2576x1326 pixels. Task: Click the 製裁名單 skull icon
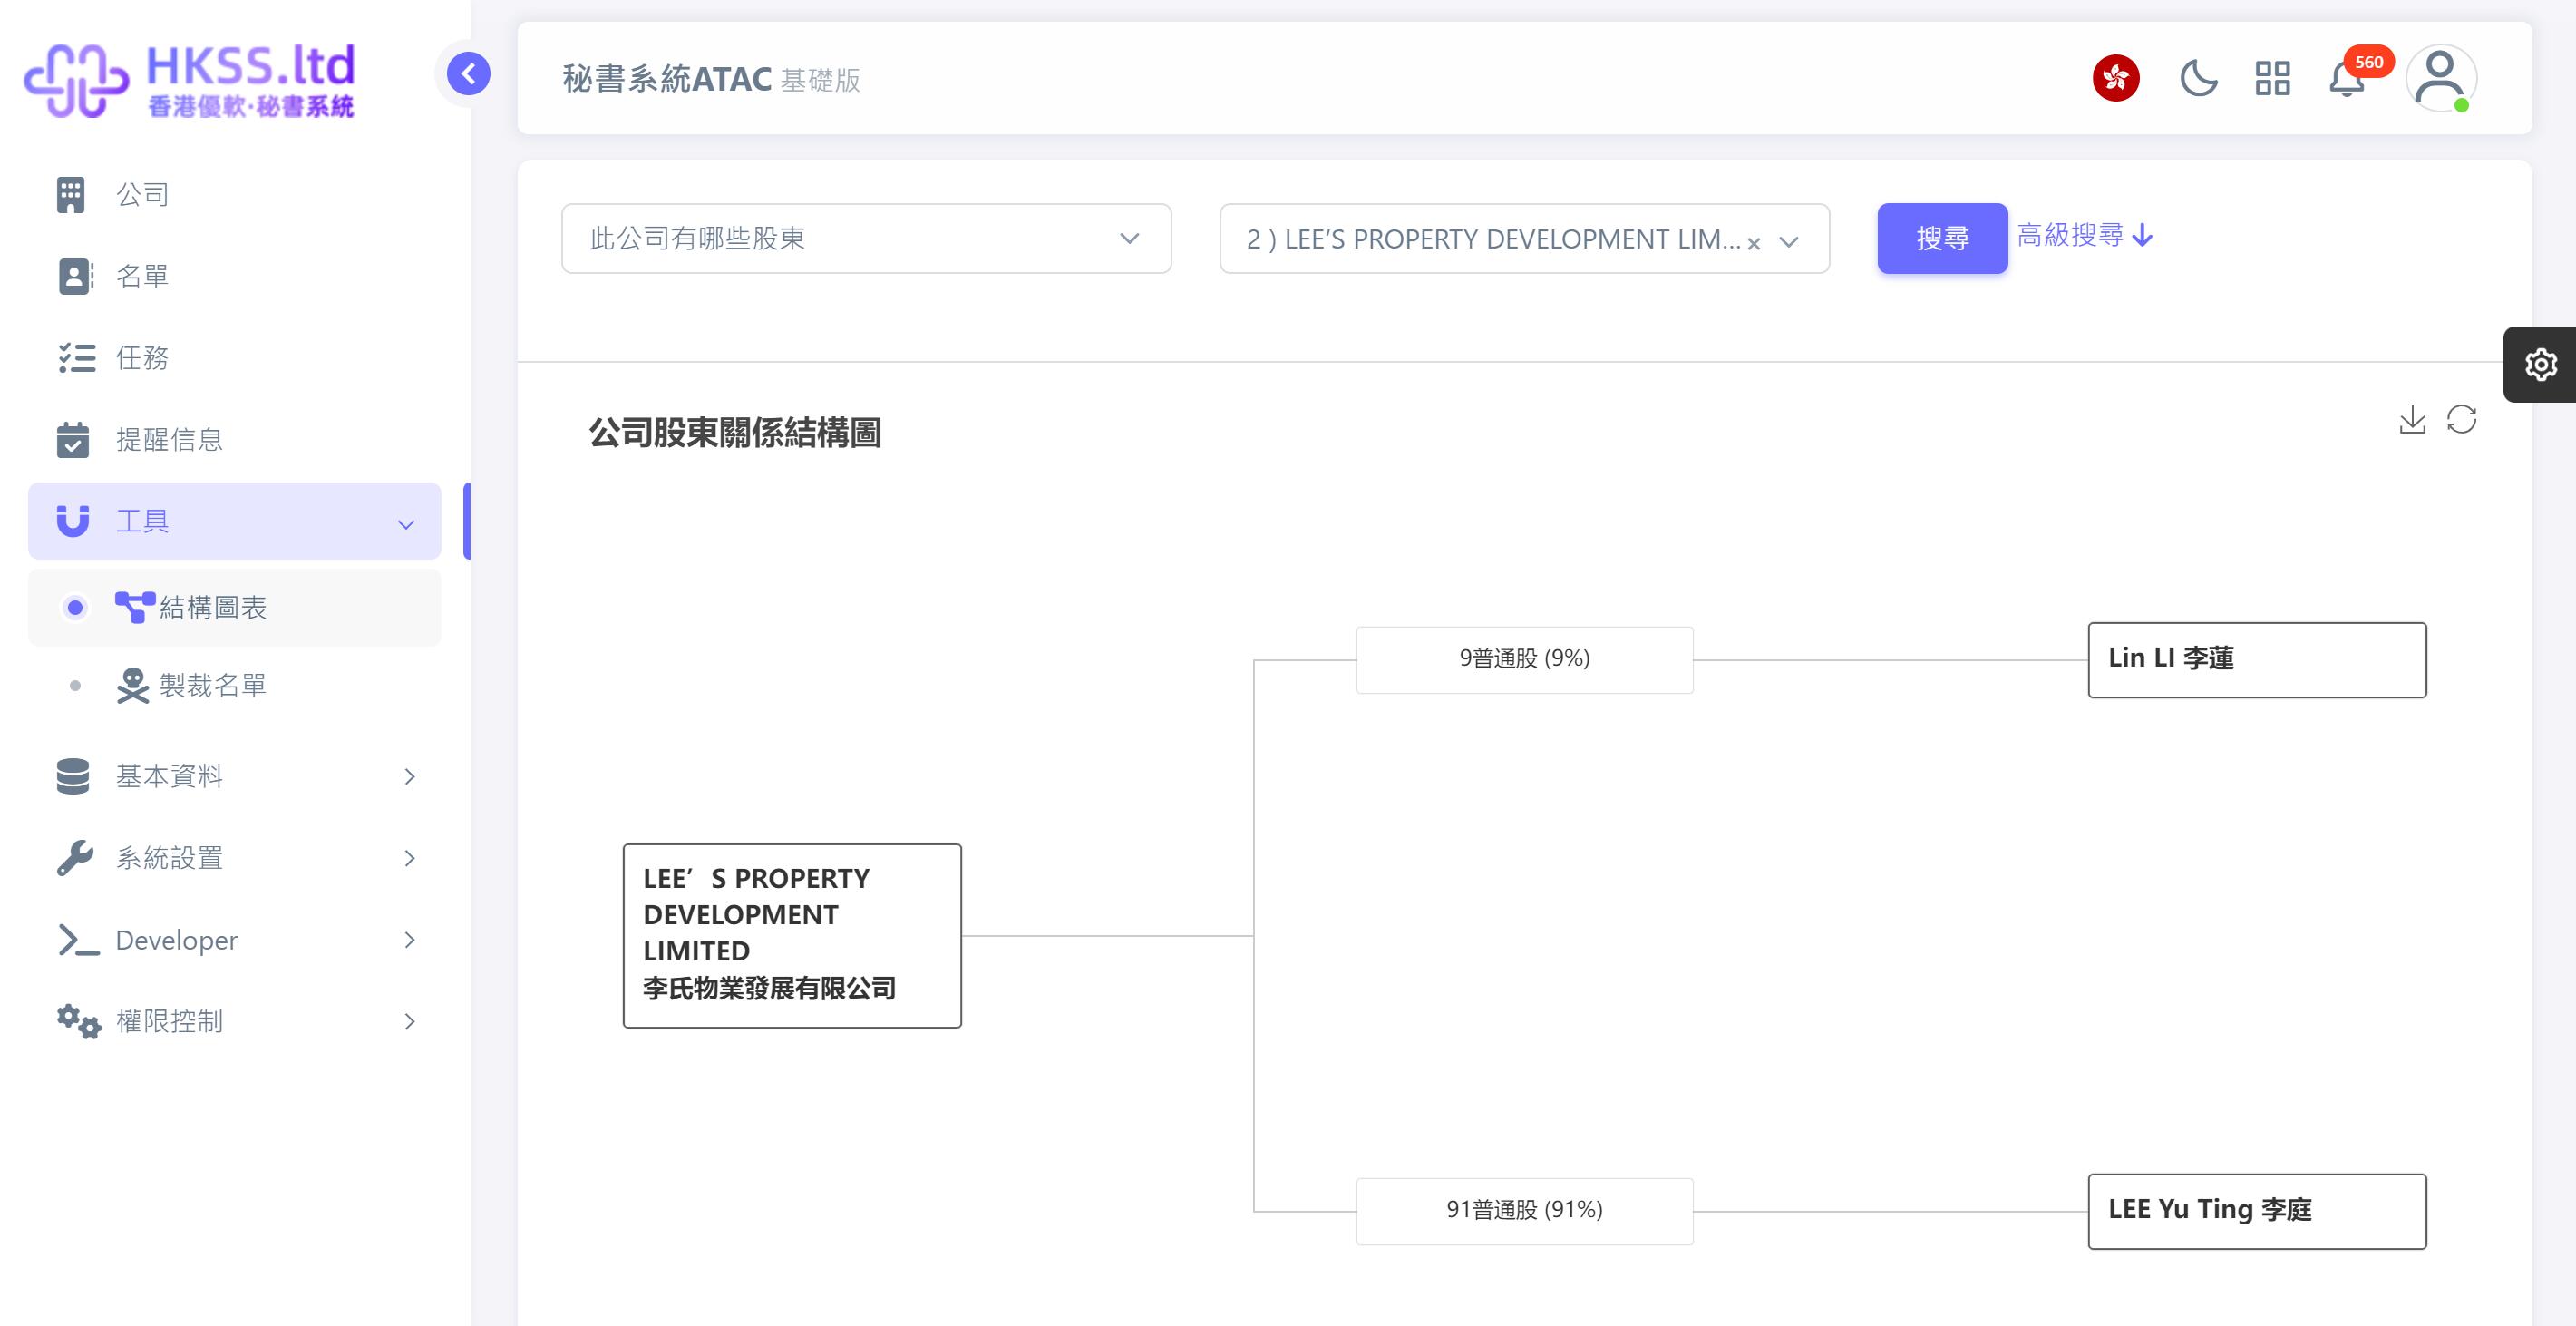click(133, 686)
